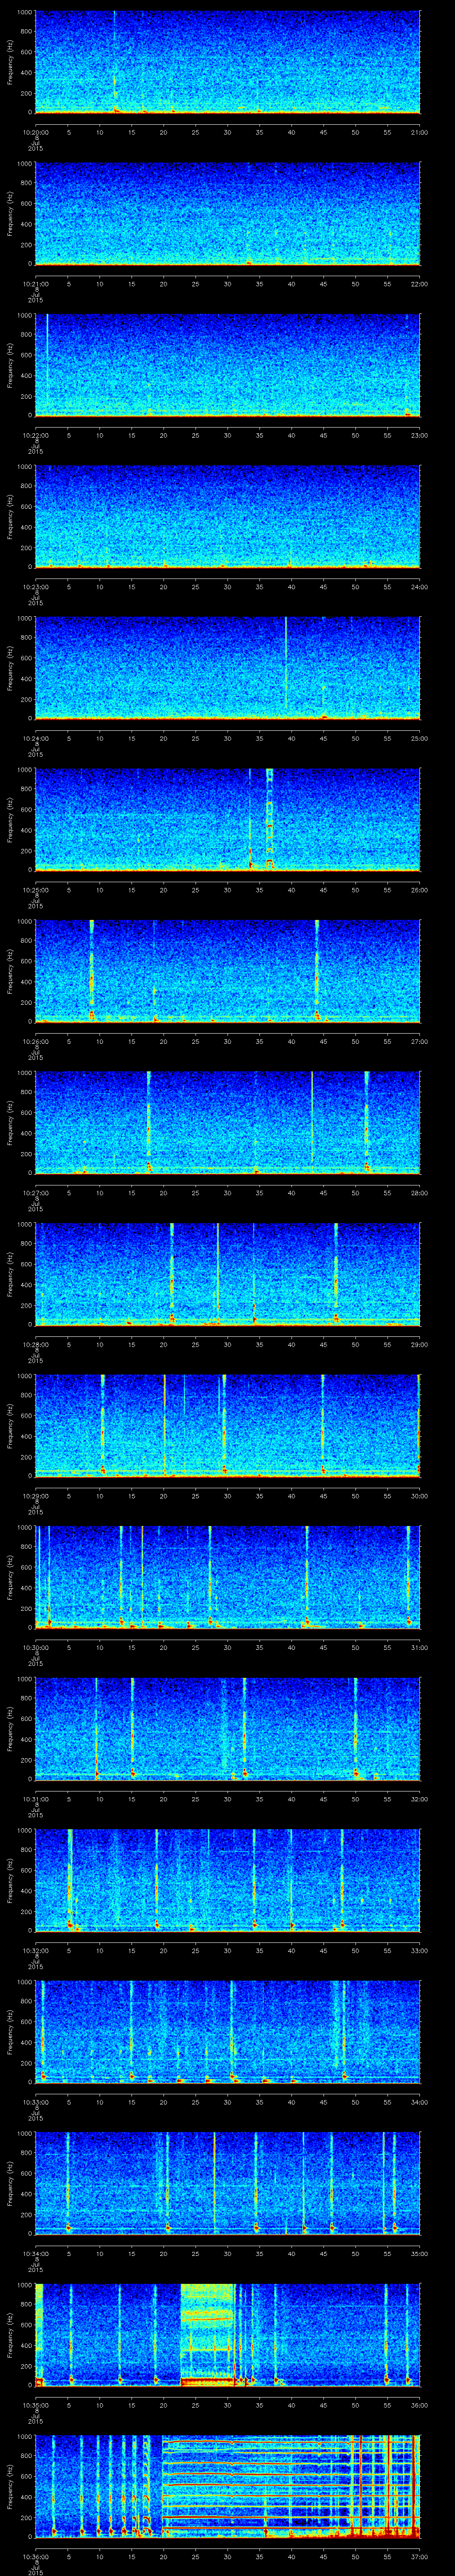Select the spectrogram panel starting at 10:22:00

pyautogui.click(x=227, y=365)
